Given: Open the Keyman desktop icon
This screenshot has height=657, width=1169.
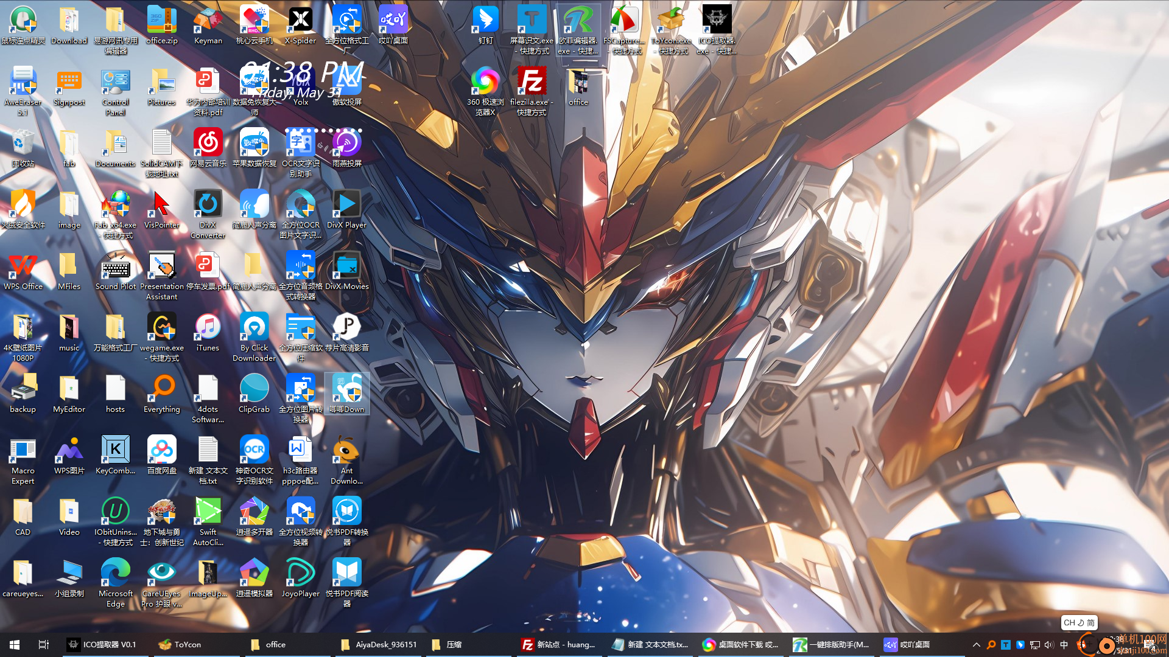Looking at the screenshot, I should pyautogui.click(x=208, y=26).
